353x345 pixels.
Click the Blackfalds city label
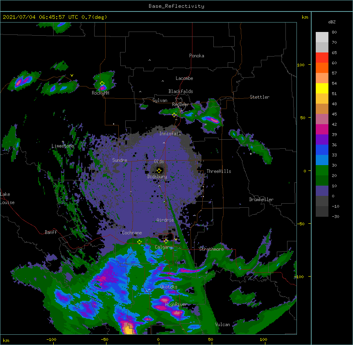point(181,91)
